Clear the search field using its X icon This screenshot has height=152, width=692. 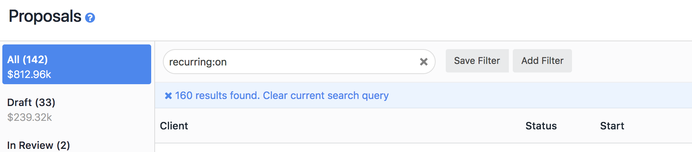424,62
